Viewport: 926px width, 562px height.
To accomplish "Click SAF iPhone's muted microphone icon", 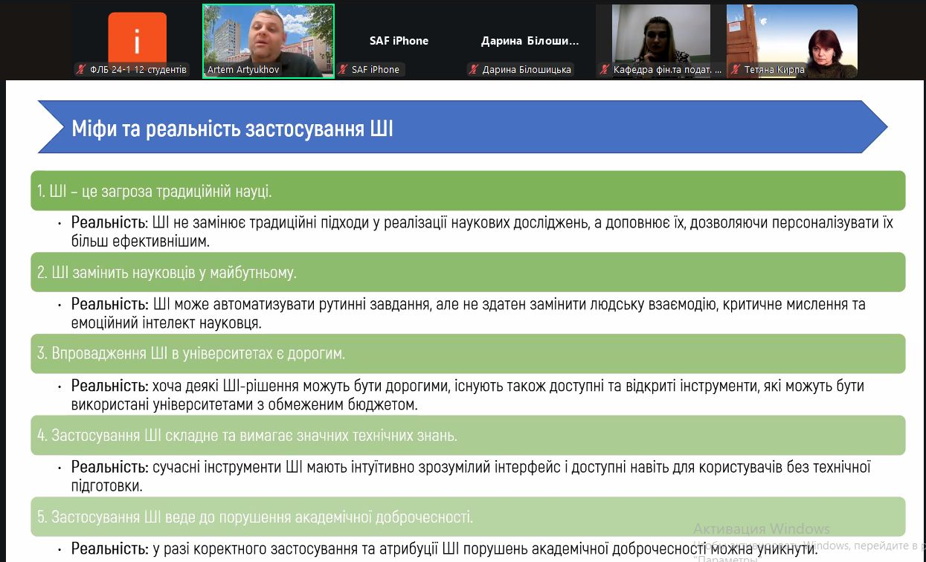I will click(343, 70).
